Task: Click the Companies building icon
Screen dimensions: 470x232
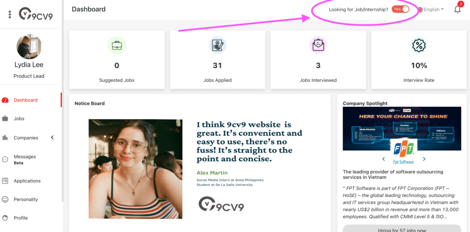Action: pyautogui.click(x=5, y=138)
